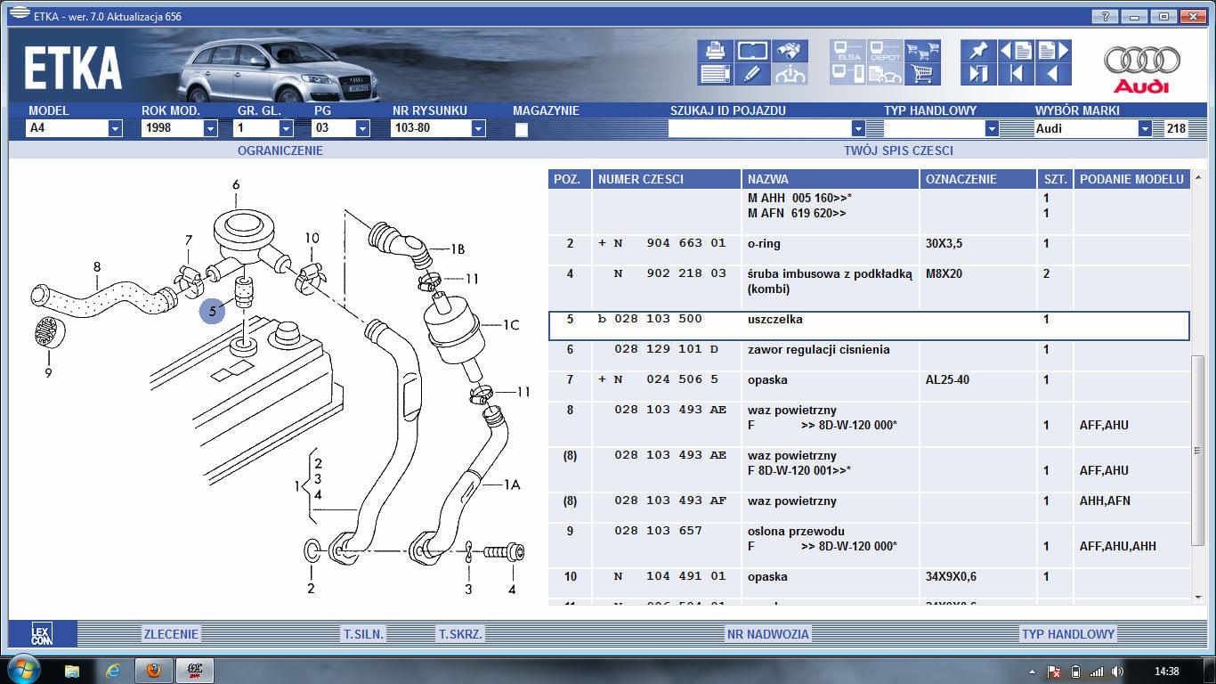Click the pushpin icon
The image size is (1216, 684).
tap(978, 51)
